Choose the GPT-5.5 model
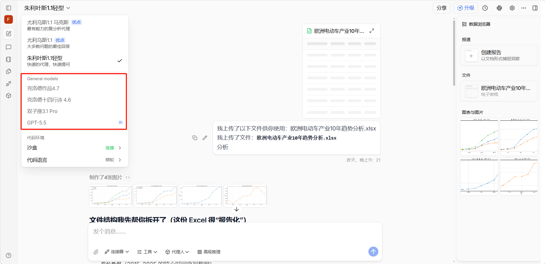The height and width of the screenshot is (264, 545). coord(74,123)
